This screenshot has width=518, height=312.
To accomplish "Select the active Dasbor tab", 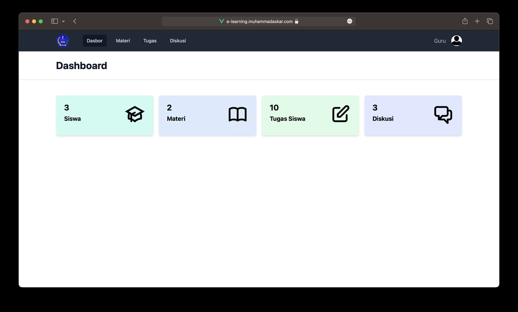I will 94,40.
